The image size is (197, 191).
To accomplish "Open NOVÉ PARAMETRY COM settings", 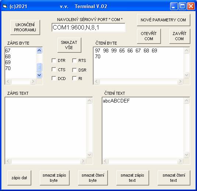I will coord(163,20).
